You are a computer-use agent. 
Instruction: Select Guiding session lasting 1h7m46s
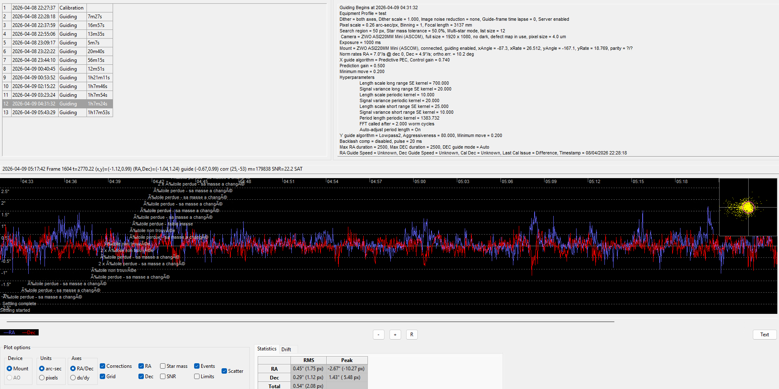(57, 86)
